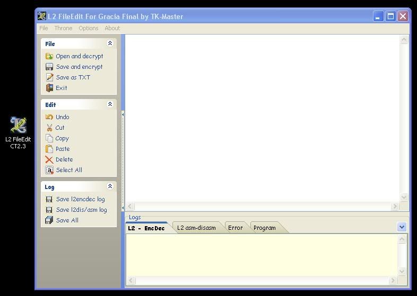Click the Paste link text

click(x=63, y=149)
